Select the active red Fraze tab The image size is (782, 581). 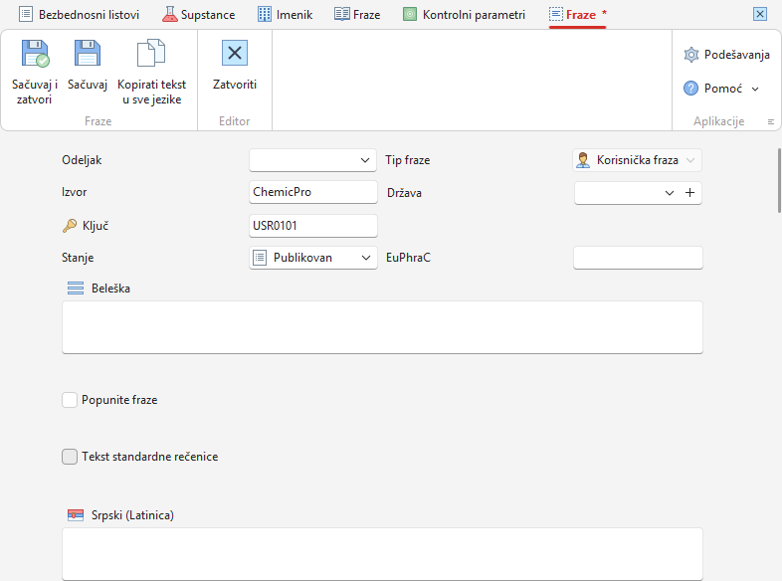click(577, 15)
